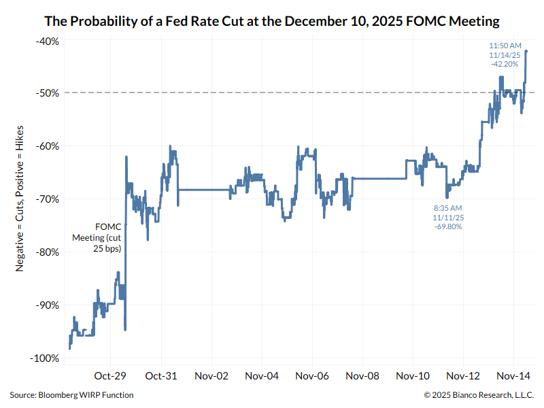Select the 8:35 AM 11/11/25 annotation label
544x408 pixels.
(447, 217)
